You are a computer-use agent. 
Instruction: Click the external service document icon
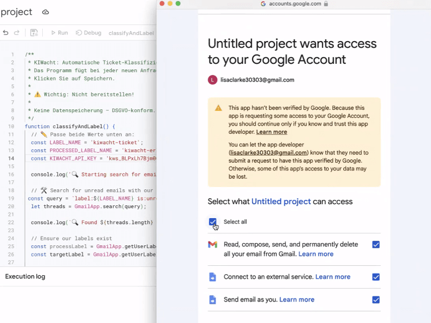(213, 277)
